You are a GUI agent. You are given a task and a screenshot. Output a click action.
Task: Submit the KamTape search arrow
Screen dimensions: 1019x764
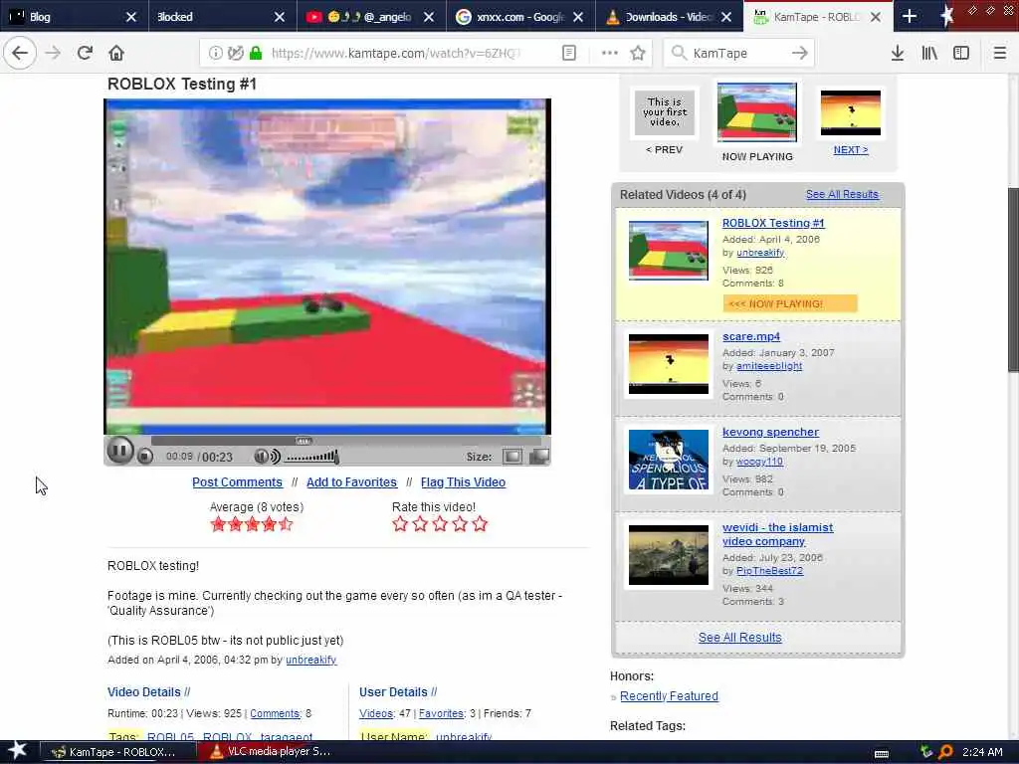point(800,53)
